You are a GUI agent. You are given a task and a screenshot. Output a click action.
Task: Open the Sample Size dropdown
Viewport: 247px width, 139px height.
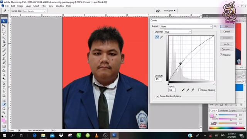[34, 11]
